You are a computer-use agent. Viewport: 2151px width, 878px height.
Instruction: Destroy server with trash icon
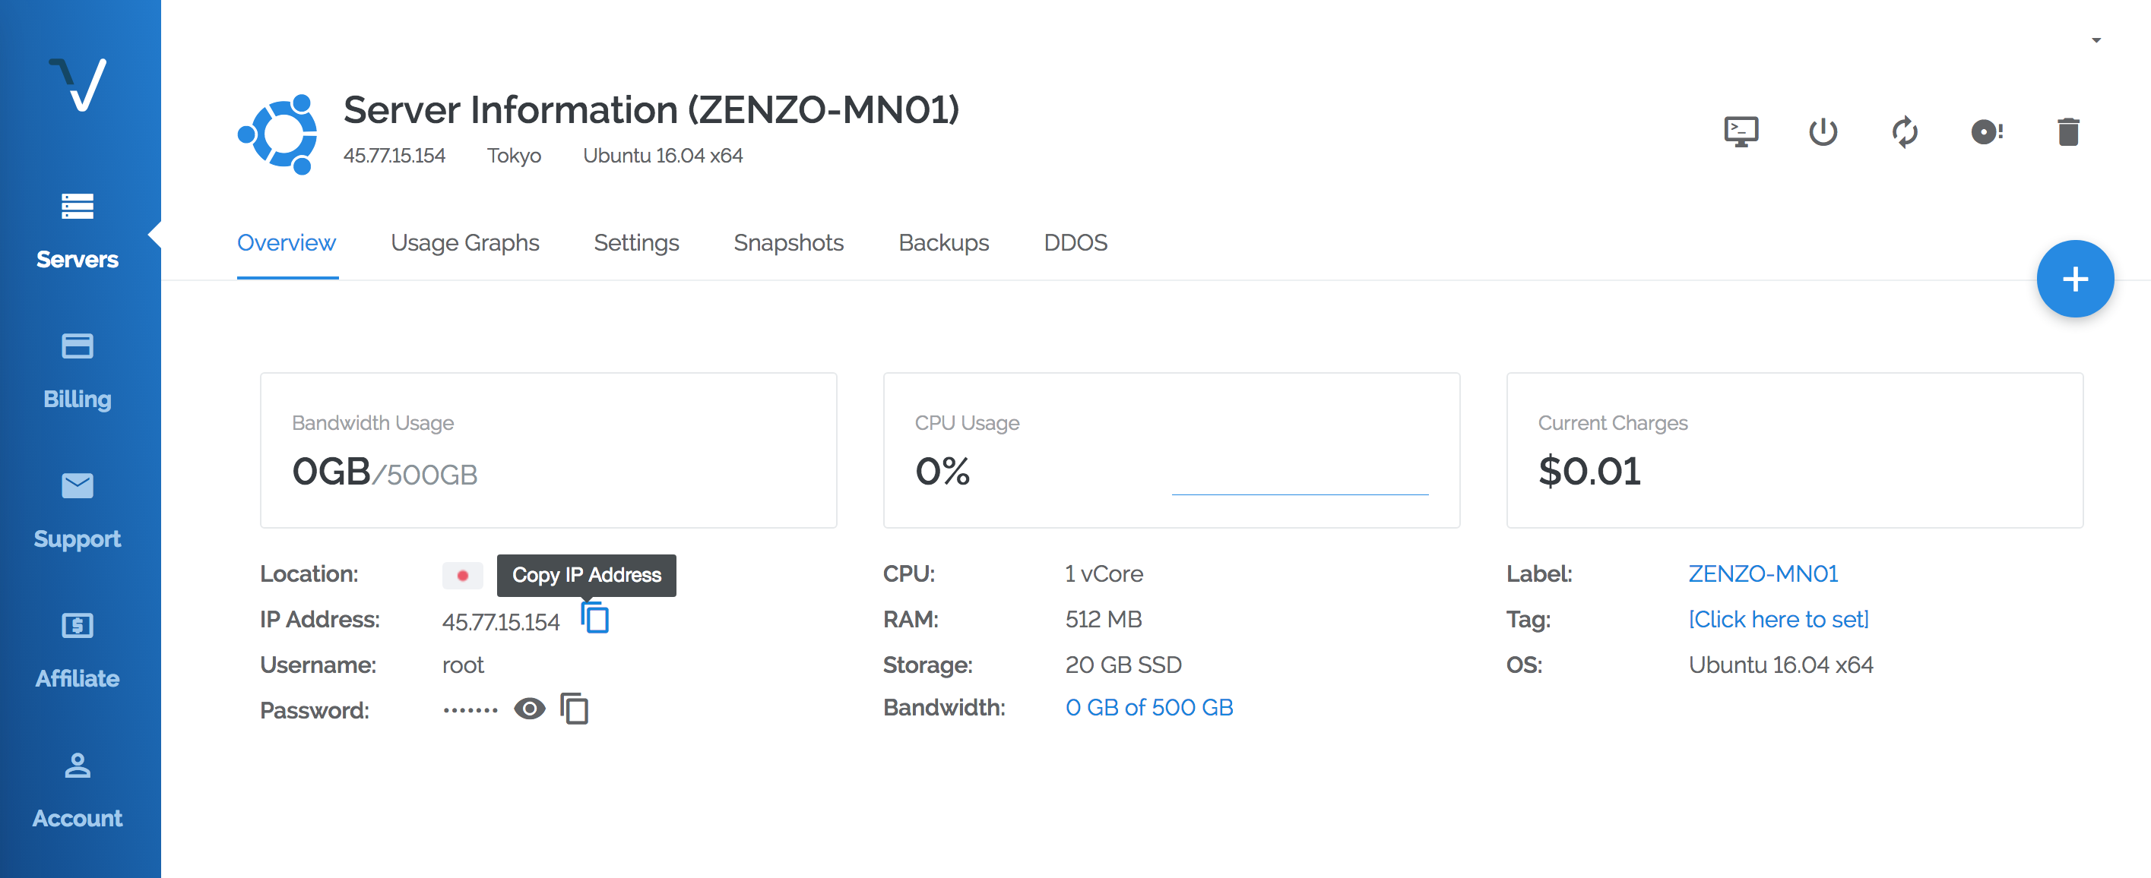2068,132
